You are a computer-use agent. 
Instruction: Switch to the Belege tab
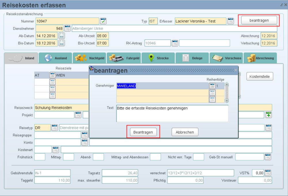[x=192, y=58]
